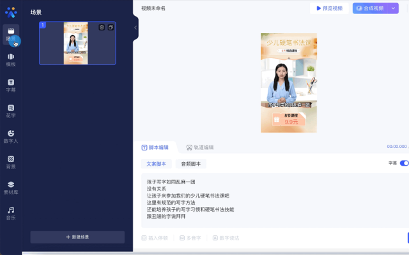Select scene 1 thumbnail
The height and width of the screenshot is (255, 409).
pyautogui.click(x=77, y=43)
